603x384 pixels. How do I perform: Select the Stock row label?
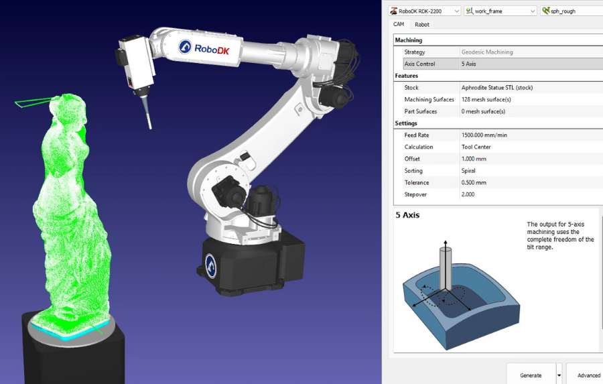click(411, 88)
